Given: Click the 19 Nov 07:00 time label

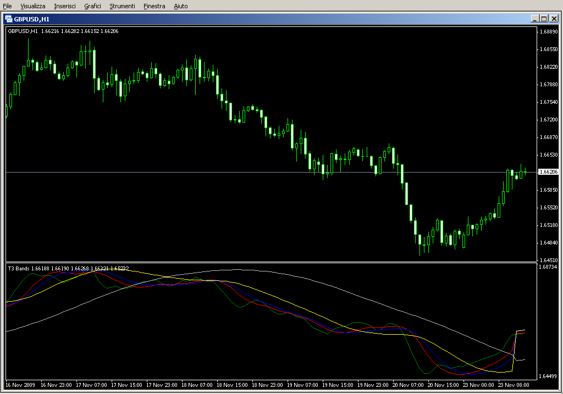Looking at the screenshot, I should [302, 385].
